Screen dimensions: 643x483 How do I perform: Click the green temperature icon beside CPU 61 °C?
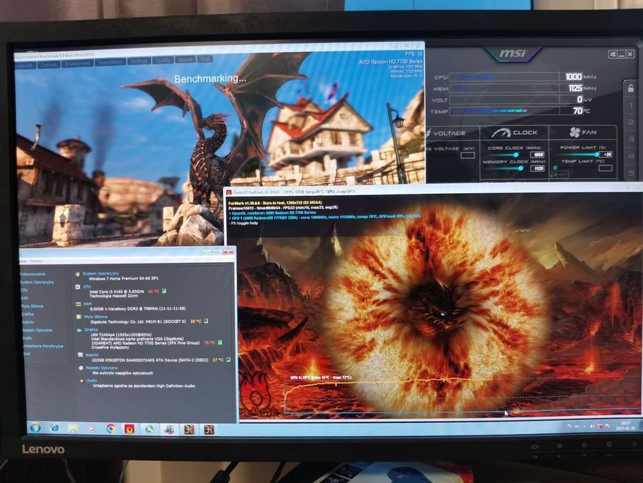coord(164,290)
